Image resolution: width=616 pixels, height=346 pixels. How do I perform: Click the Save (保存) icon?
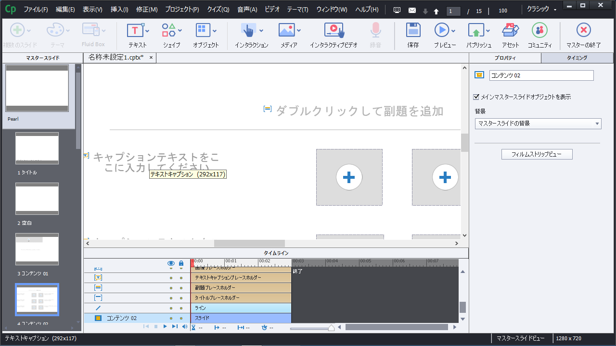pos(413,31)
